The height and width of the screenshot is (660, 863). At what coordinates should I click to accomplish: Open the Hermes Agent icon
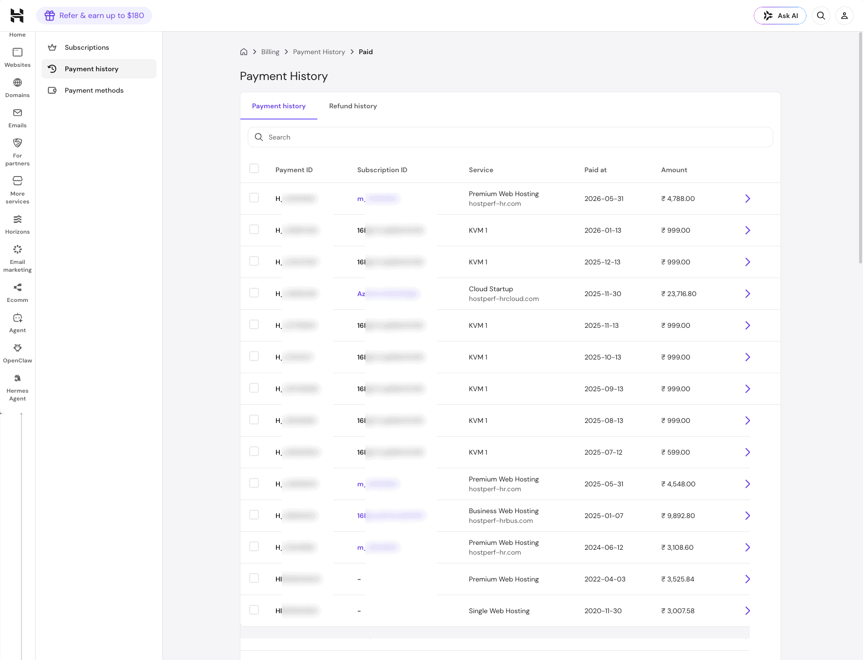pos(18,378)
